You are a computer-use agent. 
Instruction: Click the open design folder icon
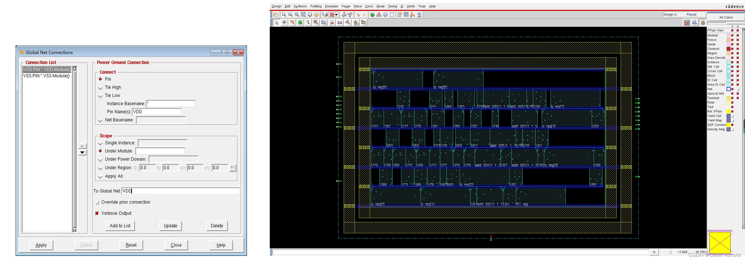click(276, 15)
